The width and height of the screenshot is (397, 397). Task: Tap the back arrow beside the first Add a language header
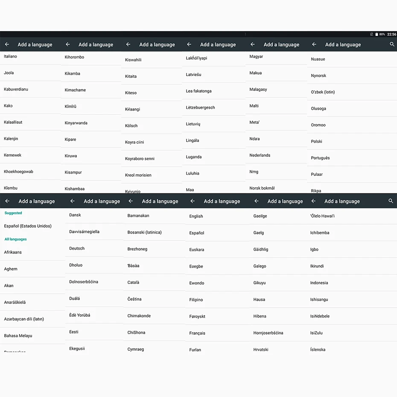pos(7,44)
